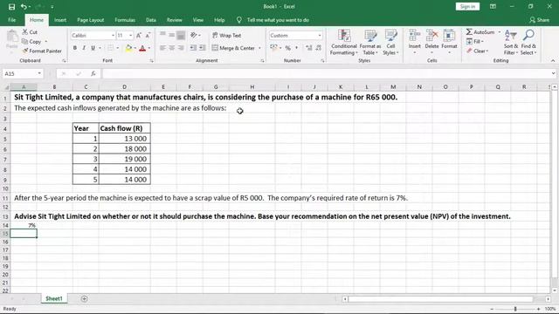Click the Share button
The image size is (559, 314).
[x=540, y=20]
